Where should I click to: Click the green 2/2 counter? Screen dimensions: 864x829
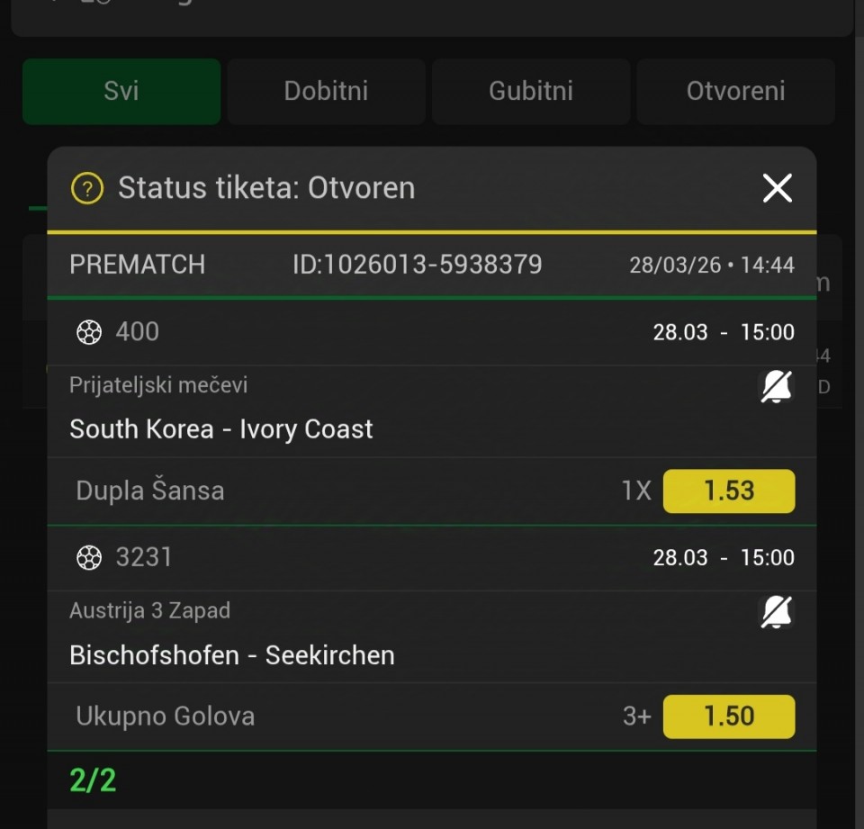point(93,779)
